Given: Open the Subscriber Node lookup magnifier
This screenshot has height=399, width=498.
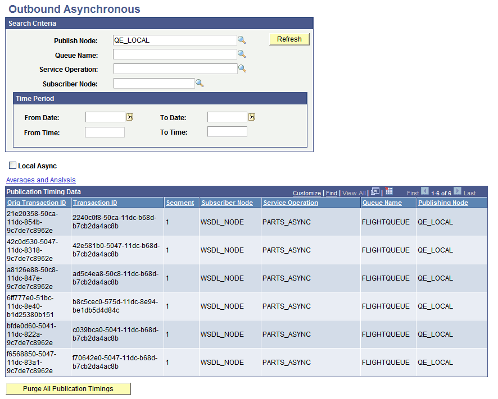Looking at the screenshot, I should tap(200, 82).
